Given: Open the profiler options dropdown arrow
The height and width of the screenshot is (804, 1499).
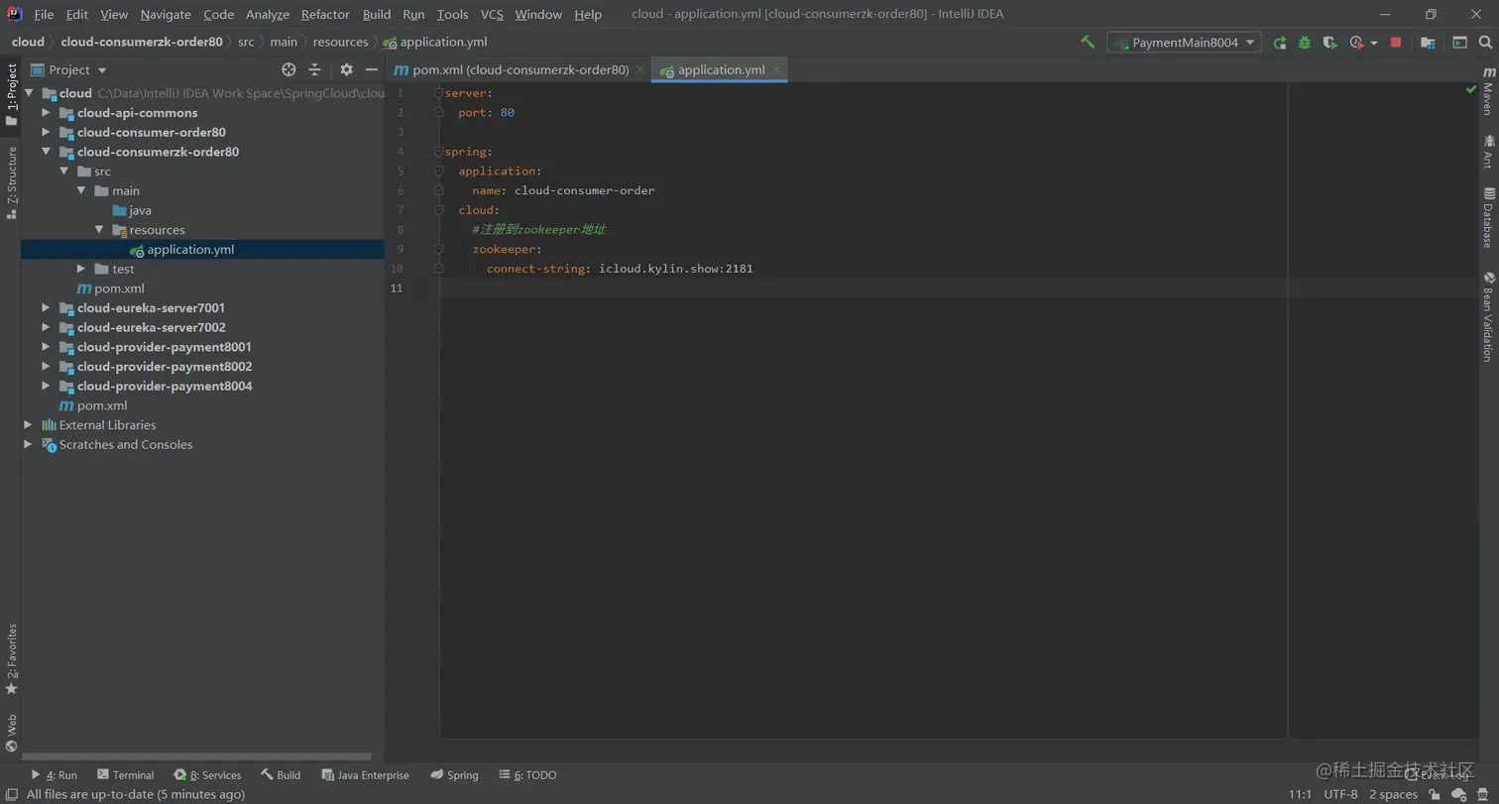Looking at the screenshot, I should click(x=1374, y=44).
